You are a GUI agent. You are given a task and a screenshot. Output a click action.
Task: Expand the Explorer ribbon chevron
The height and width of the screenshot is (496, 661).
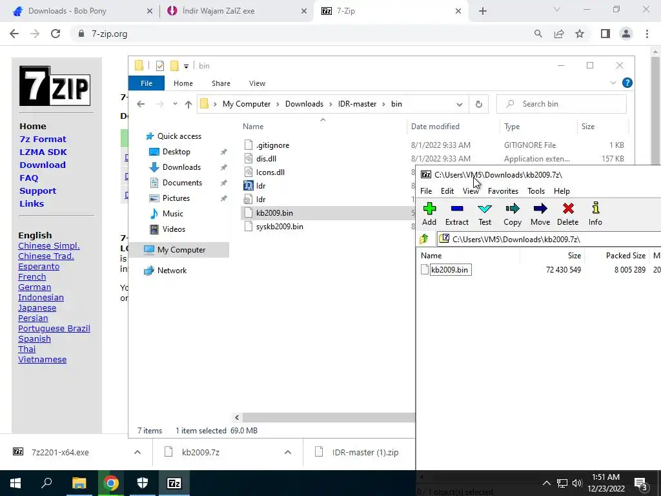pos(613,83)
